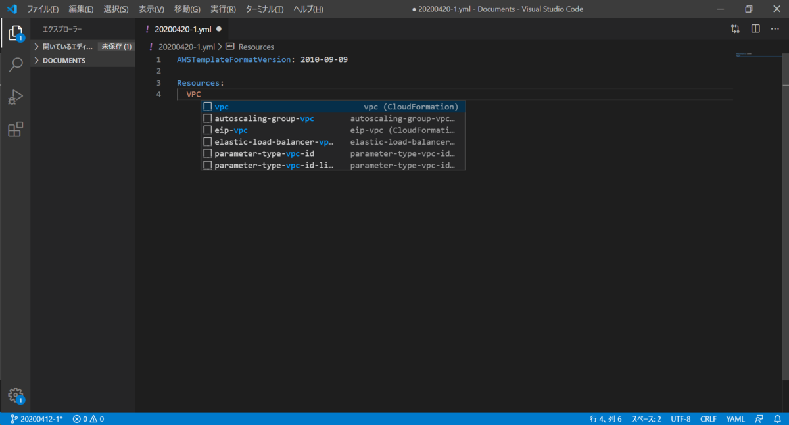Click the VPC text on line 4

click(193, 95)
